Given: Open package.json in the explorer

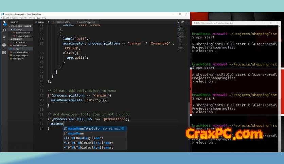Looking at the screenshot, I should pos(18,59).
